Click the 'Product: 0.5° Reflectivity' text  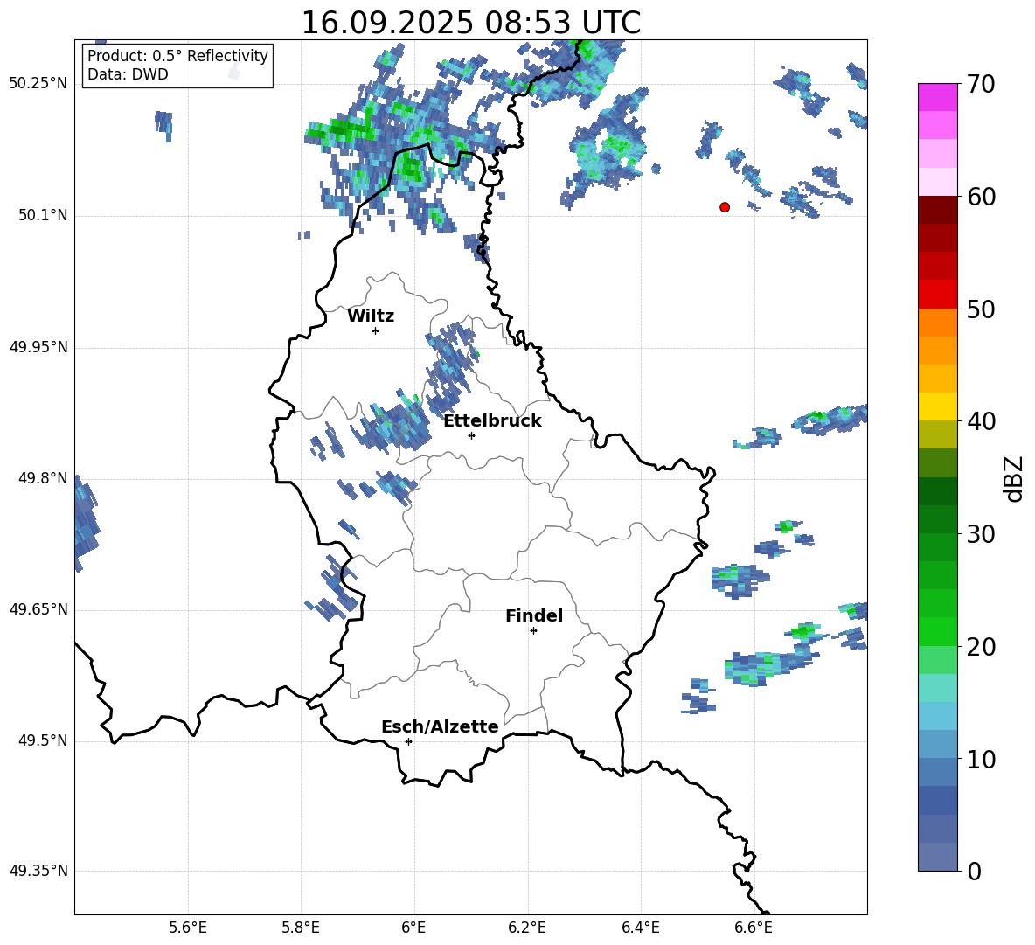coord(177,55)
